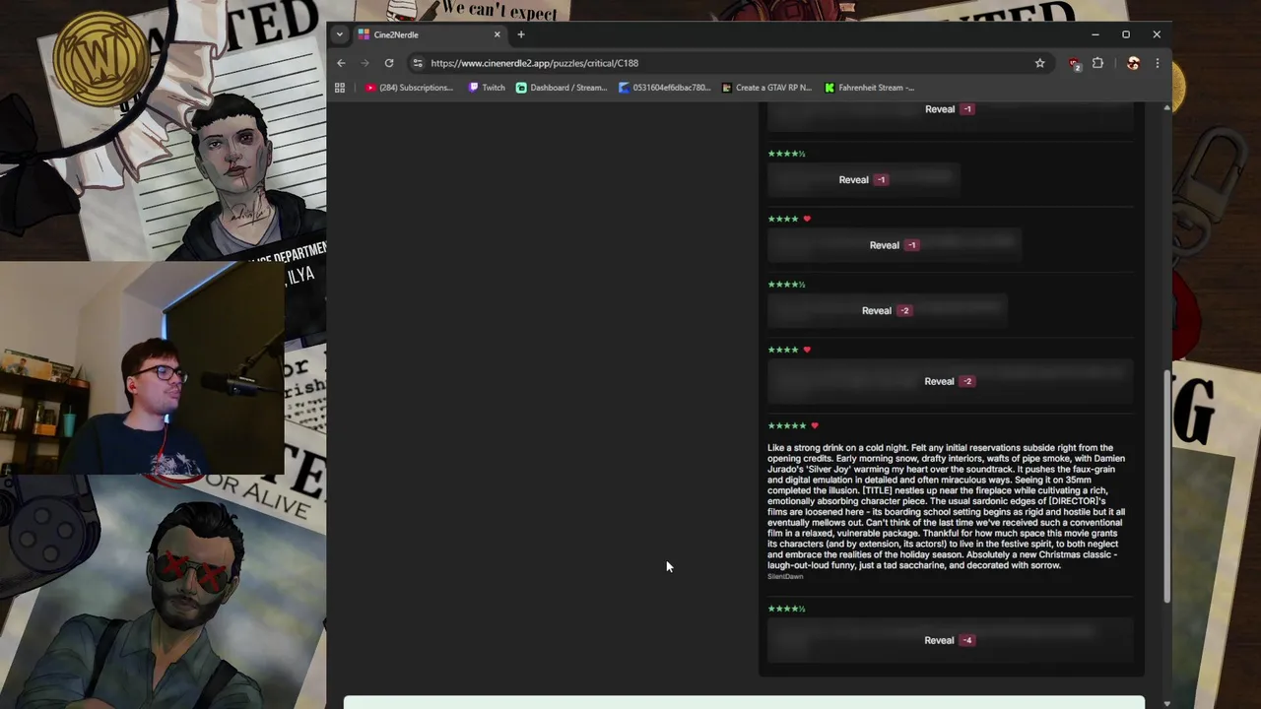Open the Create a GTAV RP N... bookmark
1261x709 pixels.
[766, 88]
